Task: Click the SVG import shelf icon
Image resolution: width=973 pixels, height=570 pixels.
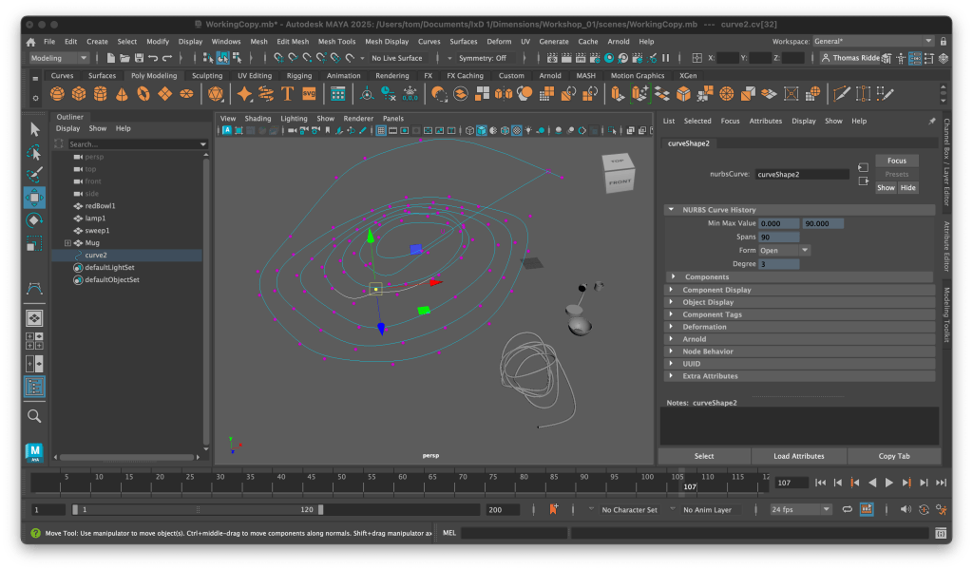Action: [309, 94]
